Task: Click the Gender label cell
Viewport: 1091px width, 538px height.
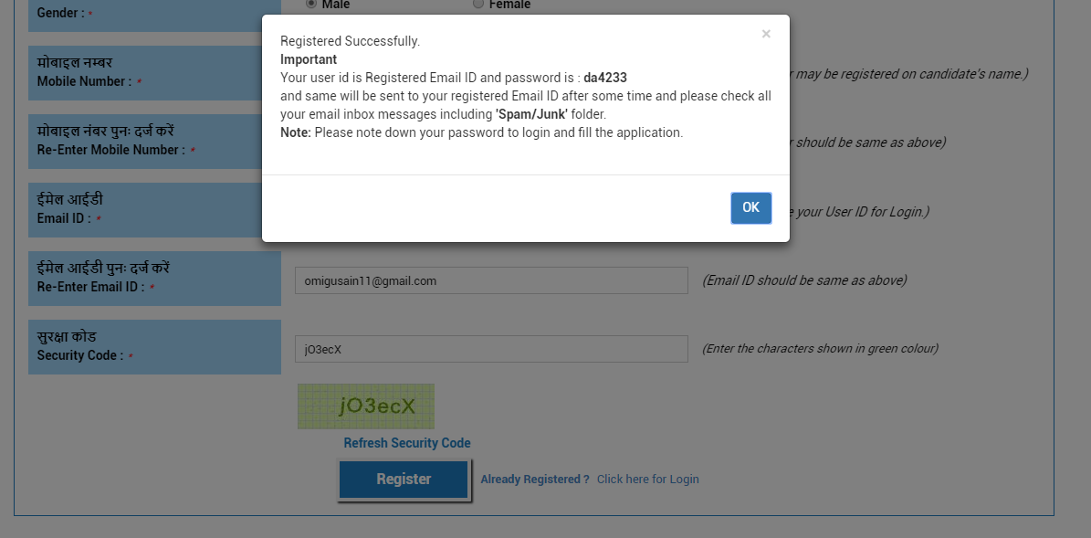Action: (x=153, y=14)
